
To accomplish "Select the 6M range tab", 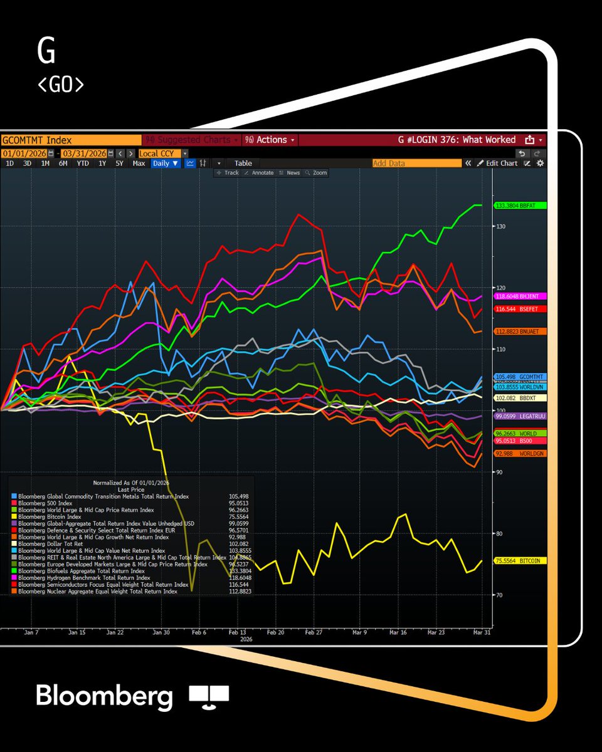I will [x=63, y=163].
